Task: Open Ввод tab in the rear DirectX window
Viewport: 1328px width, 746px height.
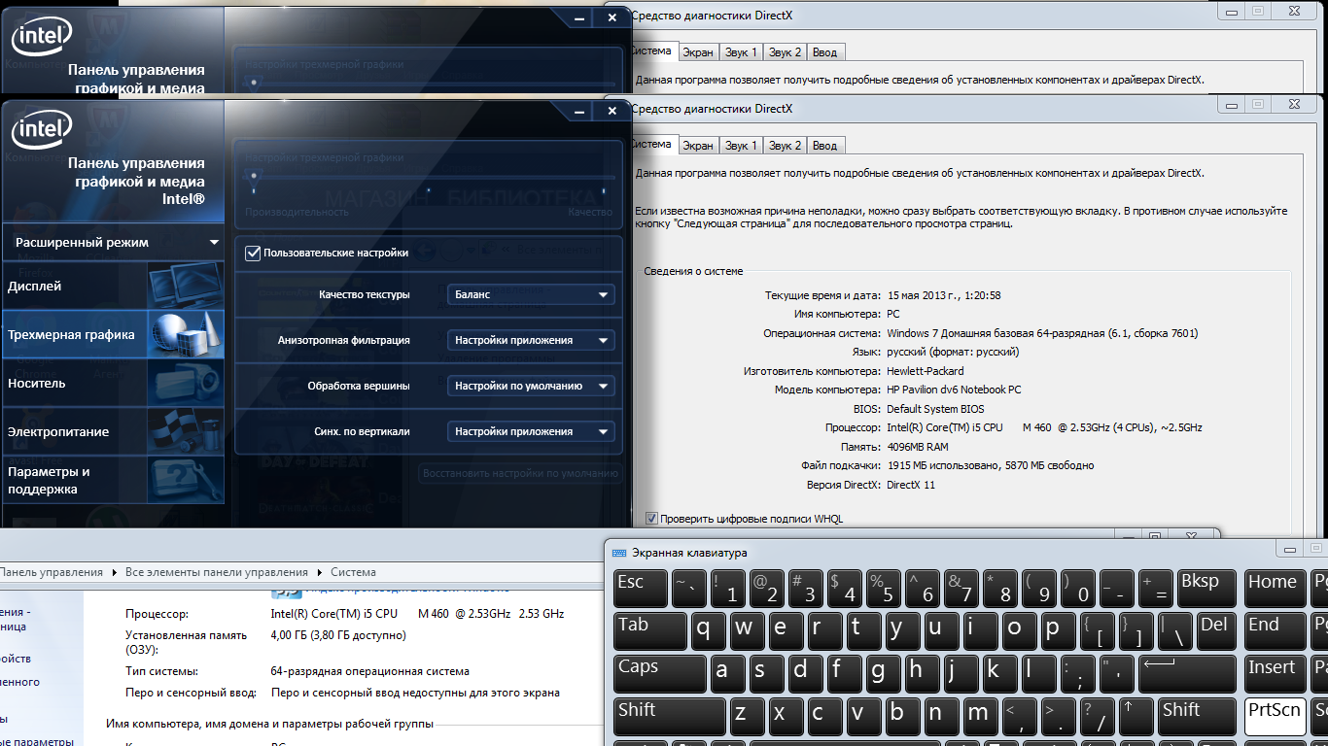Action: click(824, 52)
